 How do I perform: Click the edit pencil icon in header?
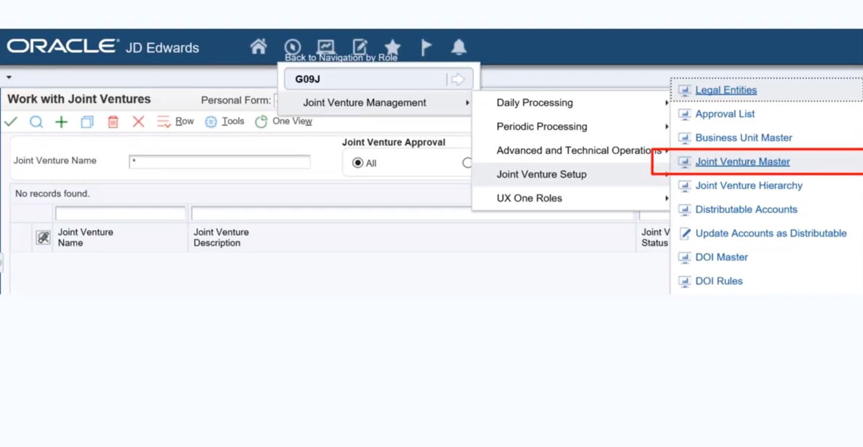click(360, 47)
